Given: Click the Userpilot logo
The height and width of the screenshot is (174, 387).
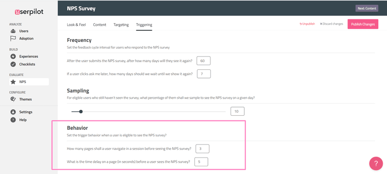Looking at the screenshot, I should tap(29, 12).
